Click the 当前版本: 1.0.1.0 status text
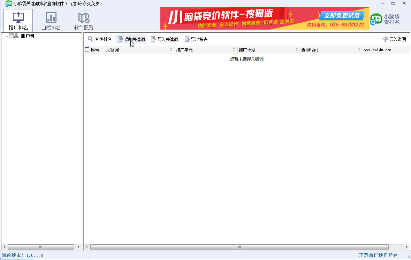 pos(23,255)
